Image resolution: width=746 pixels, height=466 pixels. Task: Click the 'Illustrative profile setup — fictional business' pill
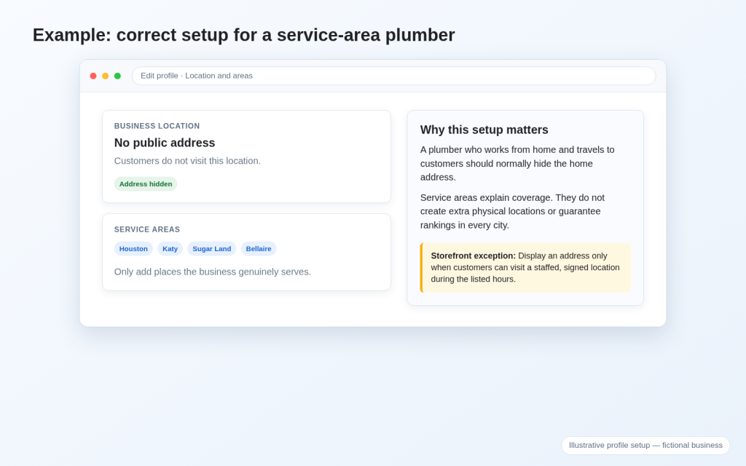pos(645,446)
